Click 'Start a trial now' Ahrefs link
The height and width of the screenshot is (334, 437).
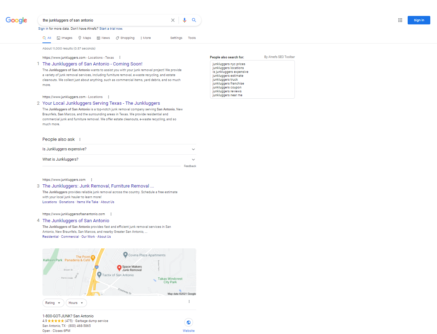pos(111,29)
